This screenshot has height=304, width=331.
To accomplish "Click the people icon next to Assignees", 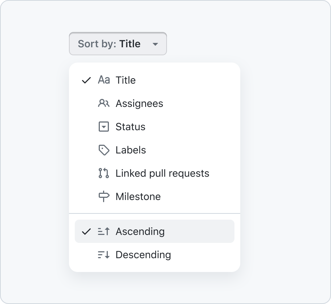I will pyautogui.click(x=104, y=103).
